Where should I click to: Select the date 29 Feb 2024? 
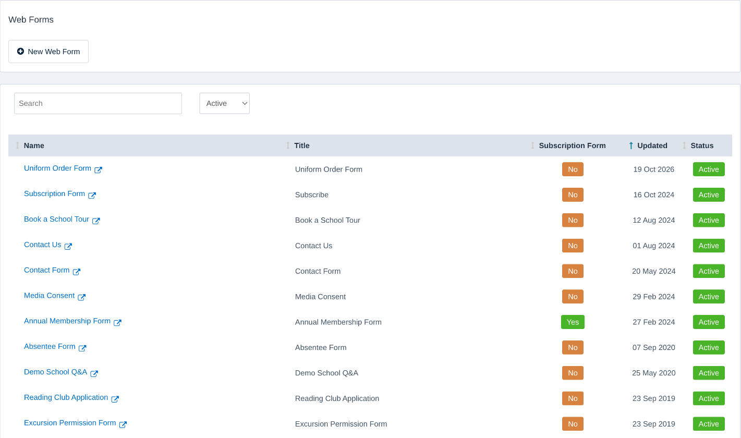[654, 297]
